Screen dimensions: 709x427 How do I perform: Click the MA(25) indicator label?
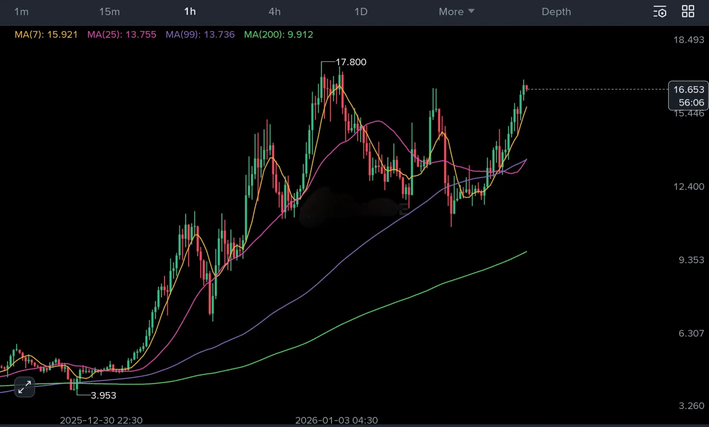pyautogui.click(x=122, y=35)
